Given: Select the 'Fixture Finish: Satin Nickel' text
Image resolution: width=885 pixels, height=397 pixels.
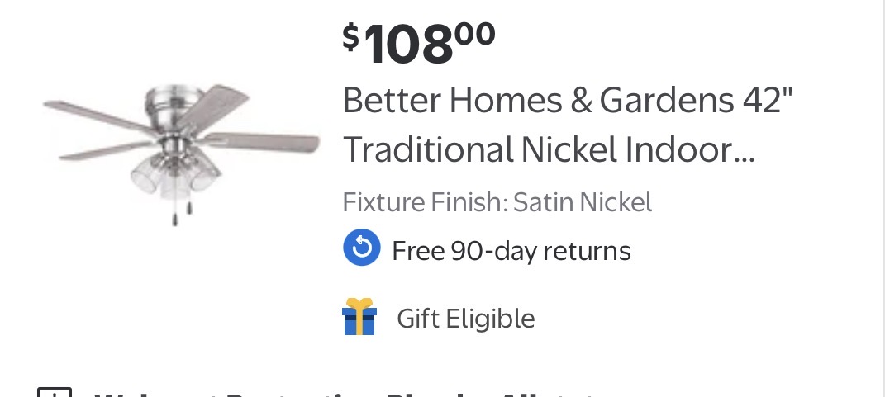Looking at the screenshot, I should [497, 202].
